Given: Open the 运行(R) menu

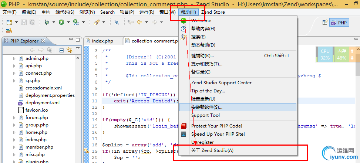Looking at the screenshot, I should pyautogui.click(x=147, y=12).
